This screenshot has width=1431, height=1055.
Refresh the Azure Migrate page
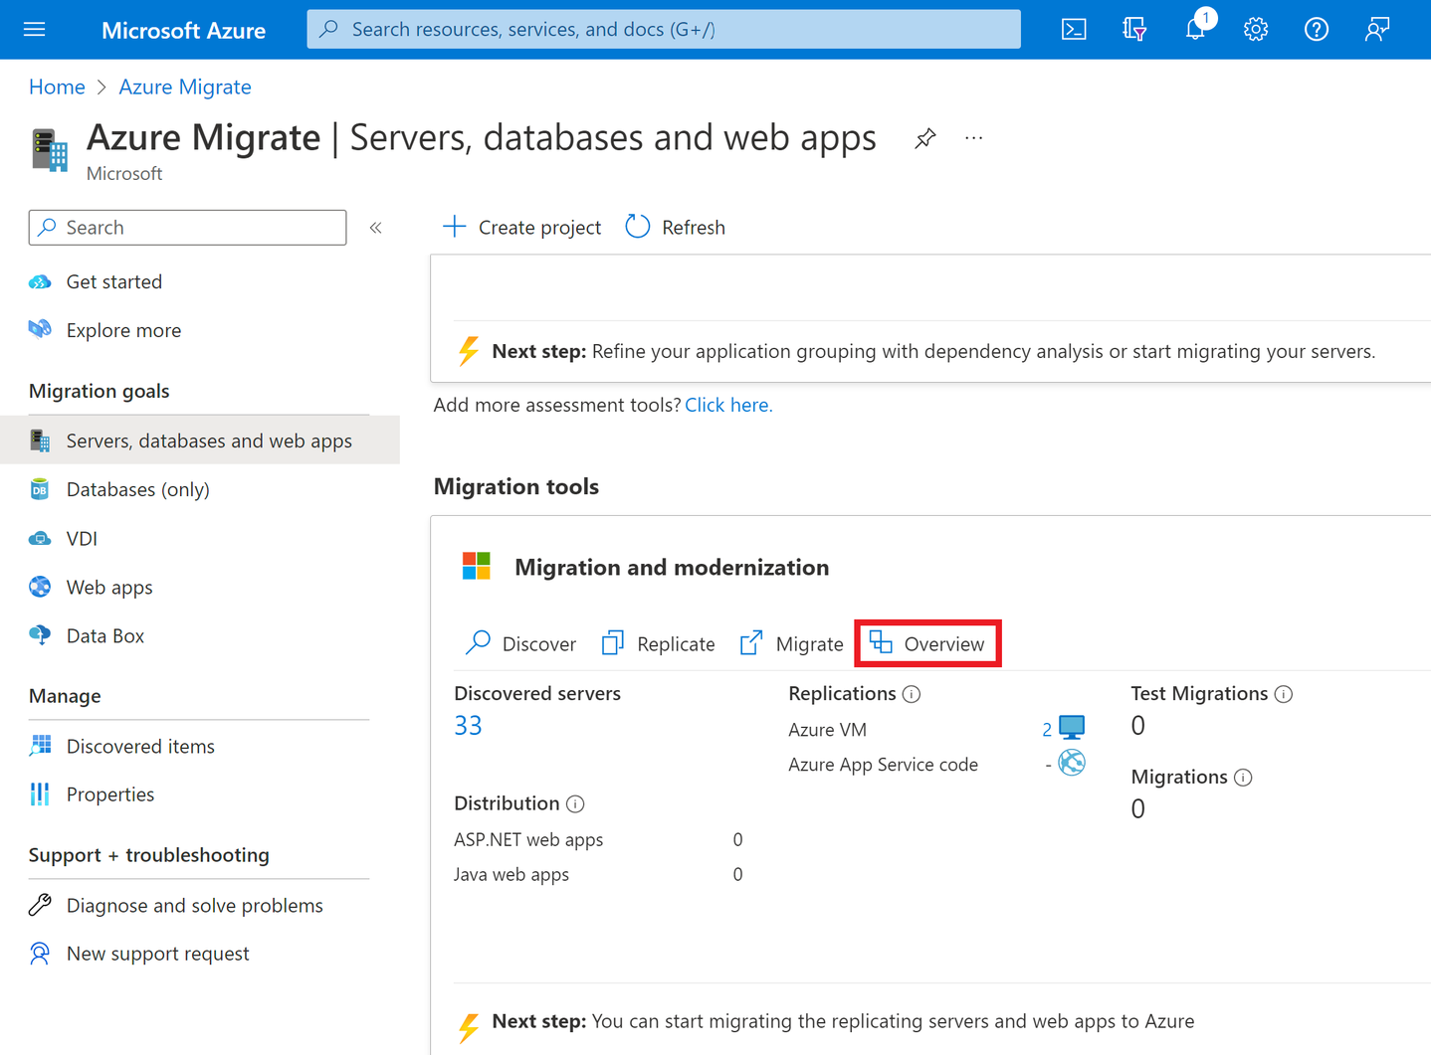[676, 228]
